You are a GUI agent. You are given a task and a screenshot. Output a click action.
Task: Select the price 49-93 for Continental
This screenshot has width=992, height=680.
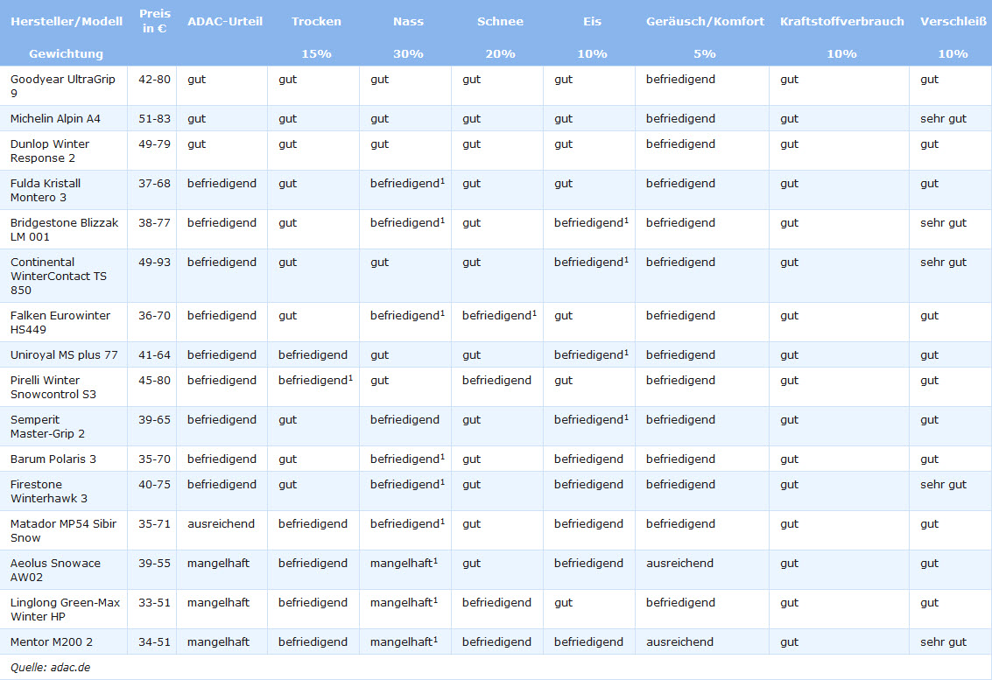[x=154, y=262]
